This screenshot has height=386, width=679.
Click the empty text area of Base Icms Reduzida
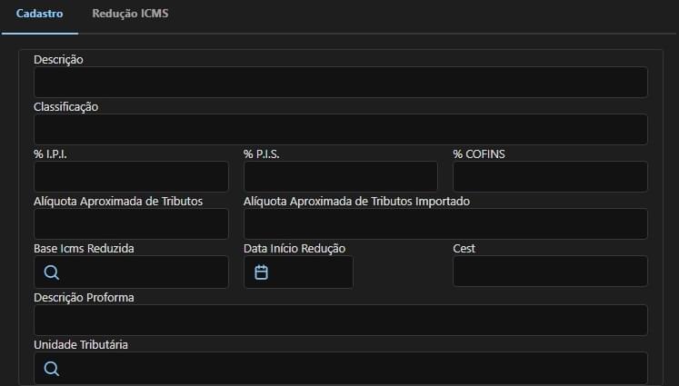coord(145,272)
